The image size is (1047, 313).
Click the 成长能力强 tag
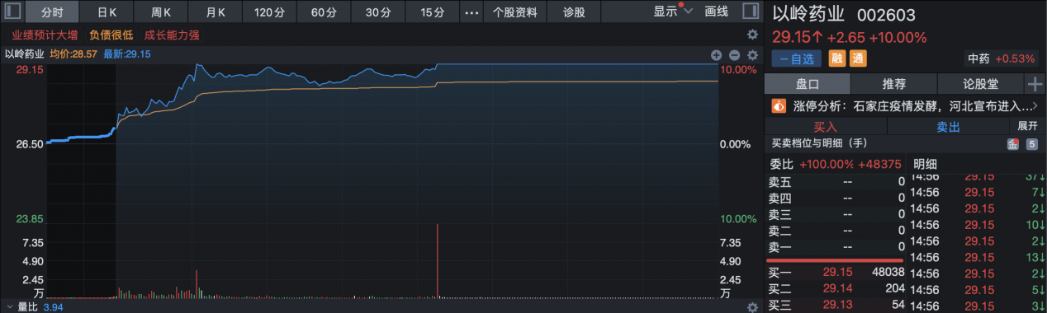[x=171, y=35]
